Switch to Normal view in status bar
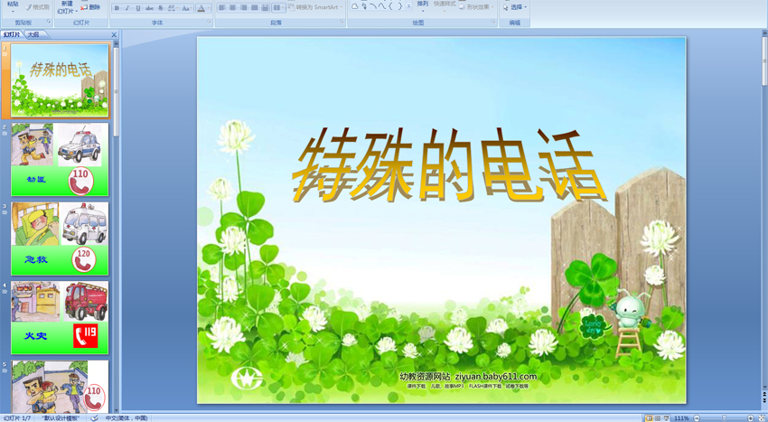Screen dimensions: 768x422 click(x=649, y=418)
